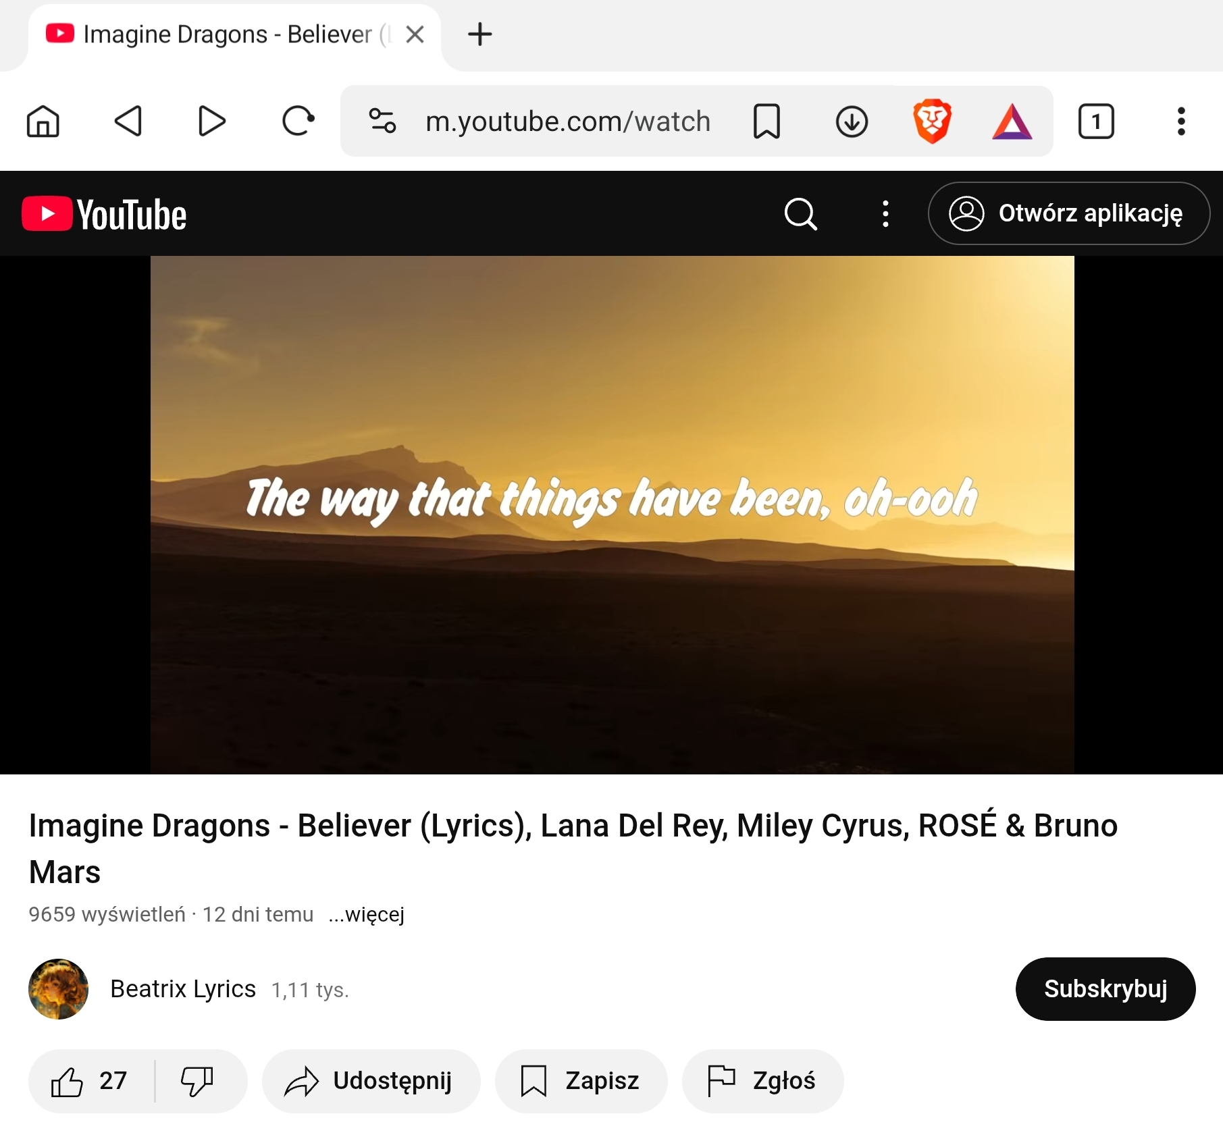Open Brave Shields lion icon

click(932, 122)
